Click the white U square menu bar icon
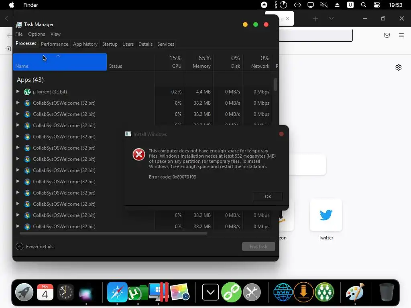This screenshot has width=411, height=308. (x=350, y=5)
